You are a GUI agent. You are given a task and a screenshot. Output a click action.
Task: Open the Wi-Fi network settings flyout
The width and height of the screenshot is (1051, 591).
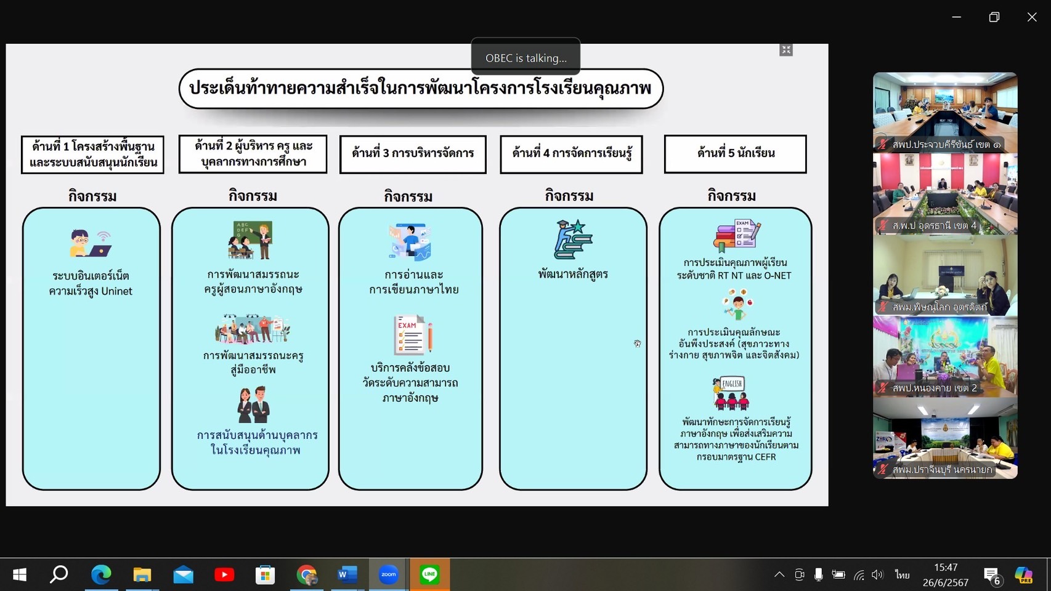click(x=859, y=574)
